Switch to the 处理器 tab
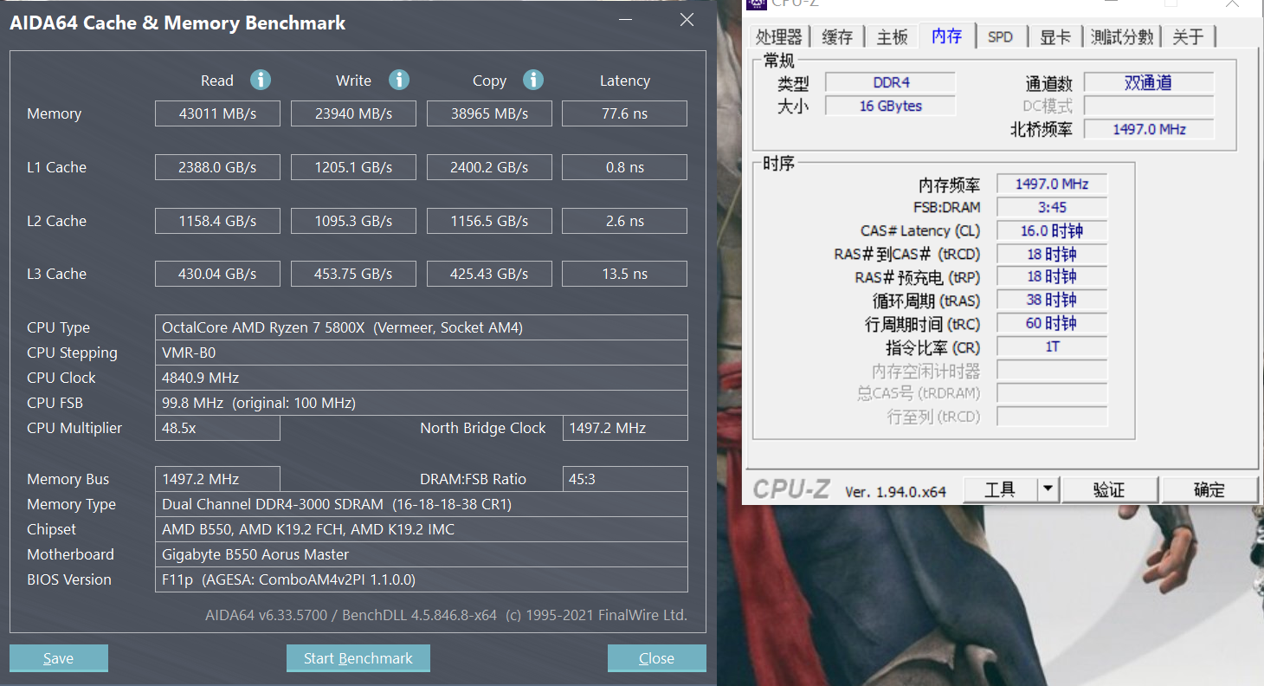This screenshot has width=1264, height=686. (x=779, y=36)
